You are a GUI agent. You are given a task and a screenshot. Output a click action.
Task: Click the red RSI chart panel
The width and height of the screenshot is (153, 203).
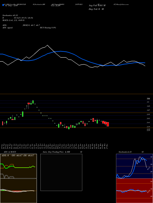coord(134,191)
